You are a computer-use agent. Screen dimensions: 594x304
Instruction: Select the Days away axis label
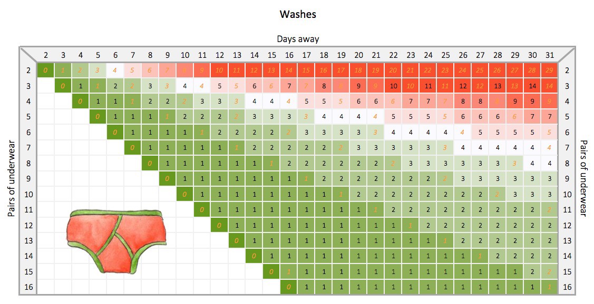[298, 39]
